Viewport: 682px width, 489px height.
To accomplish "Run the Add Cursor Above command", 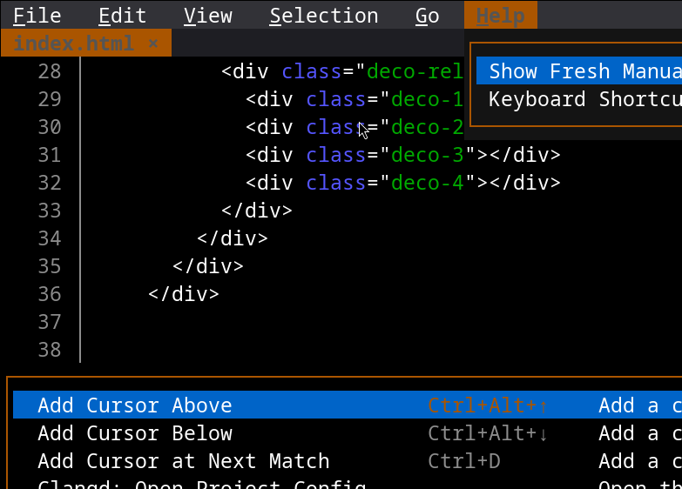I will [x=135, y=405].
